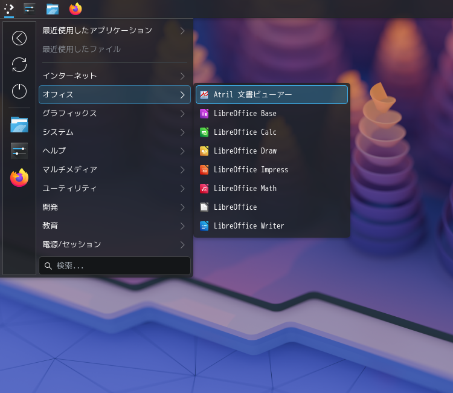Launch Firefox from the menu sidebar
This screenshot has width=453, height=393.
click(x=19, y=178)
